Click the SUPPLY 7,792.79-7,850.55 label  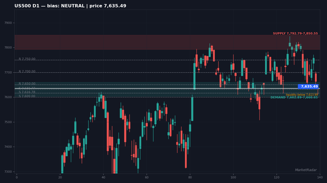(295, 34)
